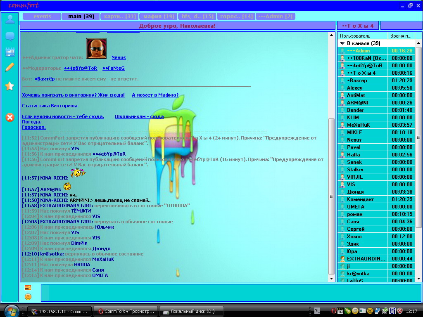Click the user profile icon in the sidebar
The width and height of the screenshot is (423, 317).
click(10, 19)
